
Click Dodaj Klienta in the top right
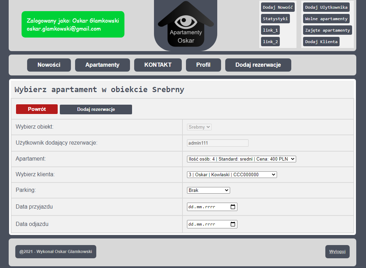pos(321,41)
